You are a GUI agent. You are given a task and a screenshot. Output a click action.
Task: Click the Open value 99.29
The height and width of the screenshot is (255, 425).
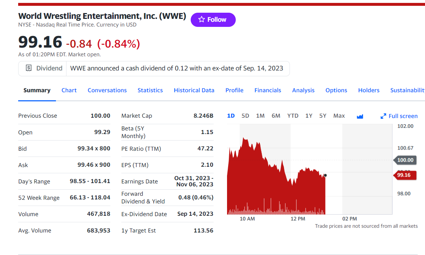tap(102, 132)
